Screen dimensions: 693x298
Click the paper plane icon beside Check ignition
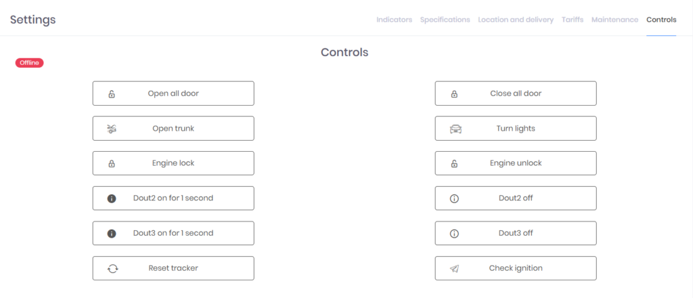tap(454, 268)
